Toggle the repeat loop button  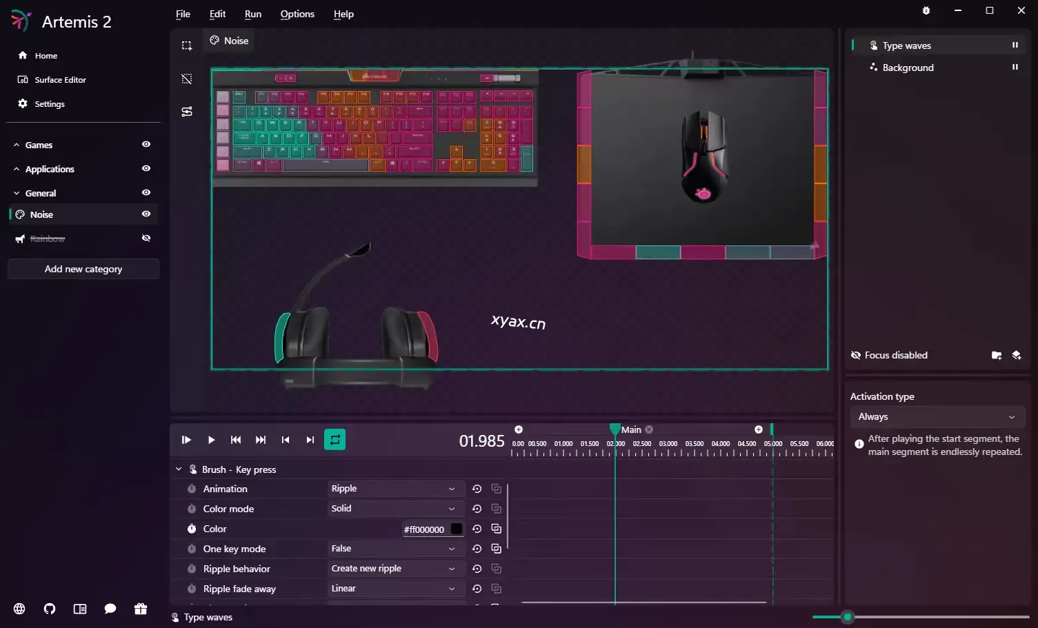(335, 440)
